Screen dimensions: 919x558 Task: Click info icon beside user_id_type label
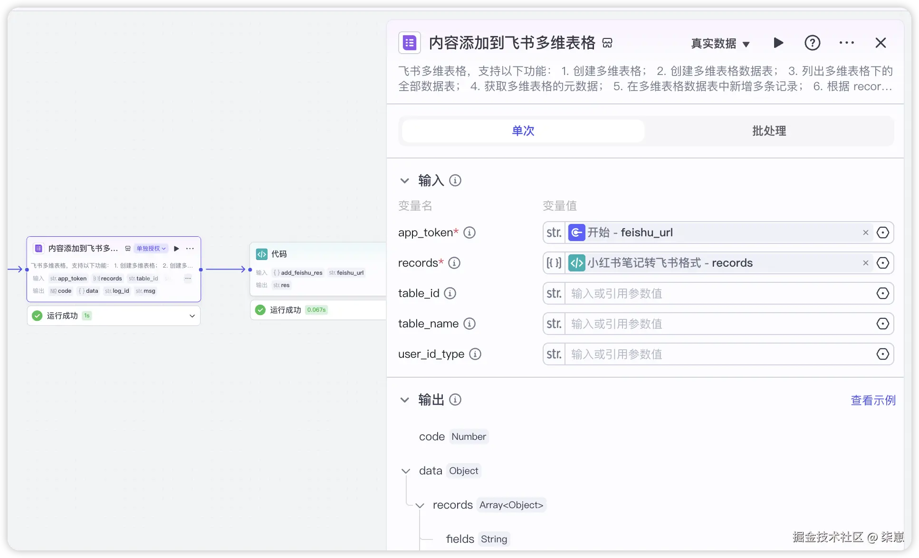point(475,354)
